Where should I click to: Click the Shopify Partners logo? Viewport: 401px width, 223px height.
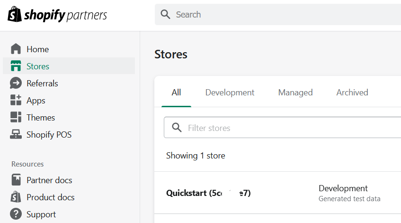point(57,15)
